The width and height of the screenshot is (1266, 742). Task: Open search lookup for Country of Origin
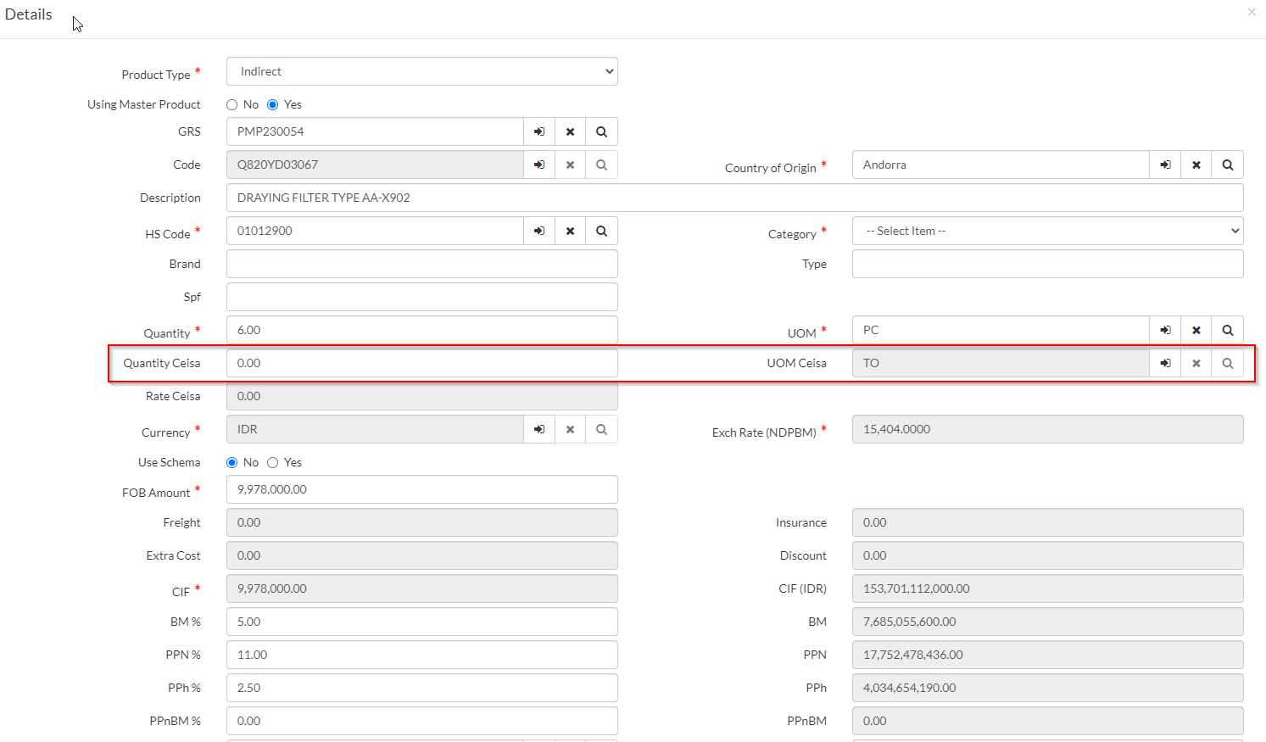(x=1227, y=165)
